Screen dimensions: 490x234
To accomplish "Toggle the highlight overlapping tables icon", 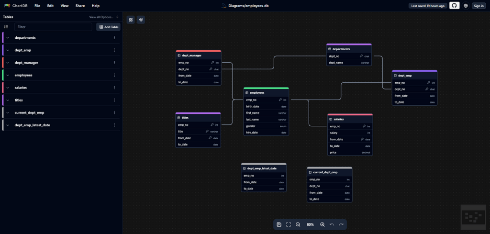I will [x=141, y=20].
